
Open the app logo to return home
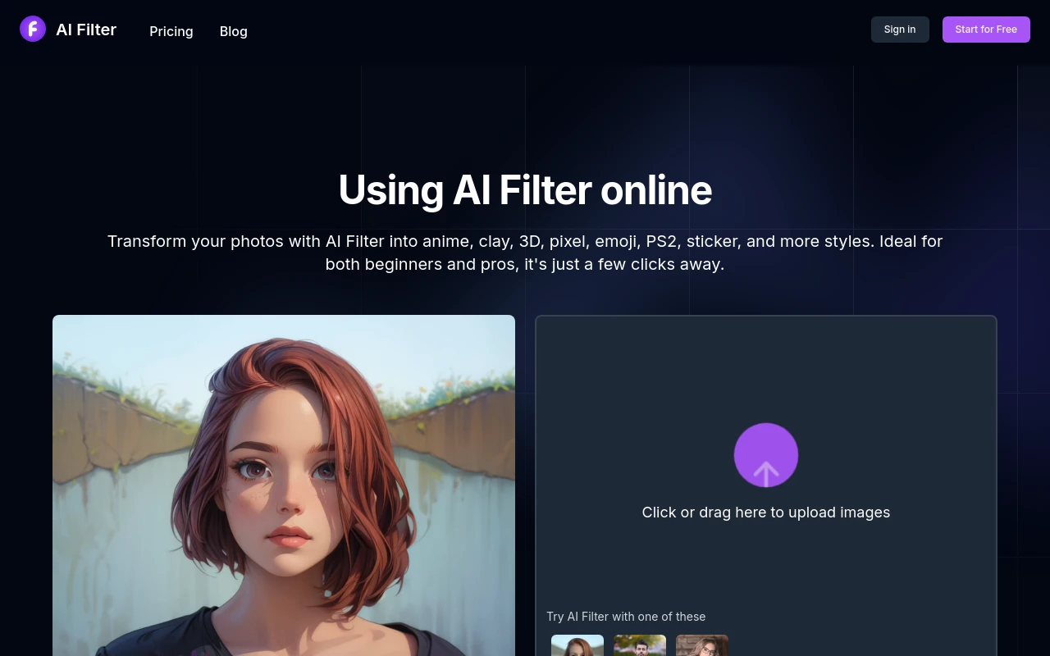point(33,28)
